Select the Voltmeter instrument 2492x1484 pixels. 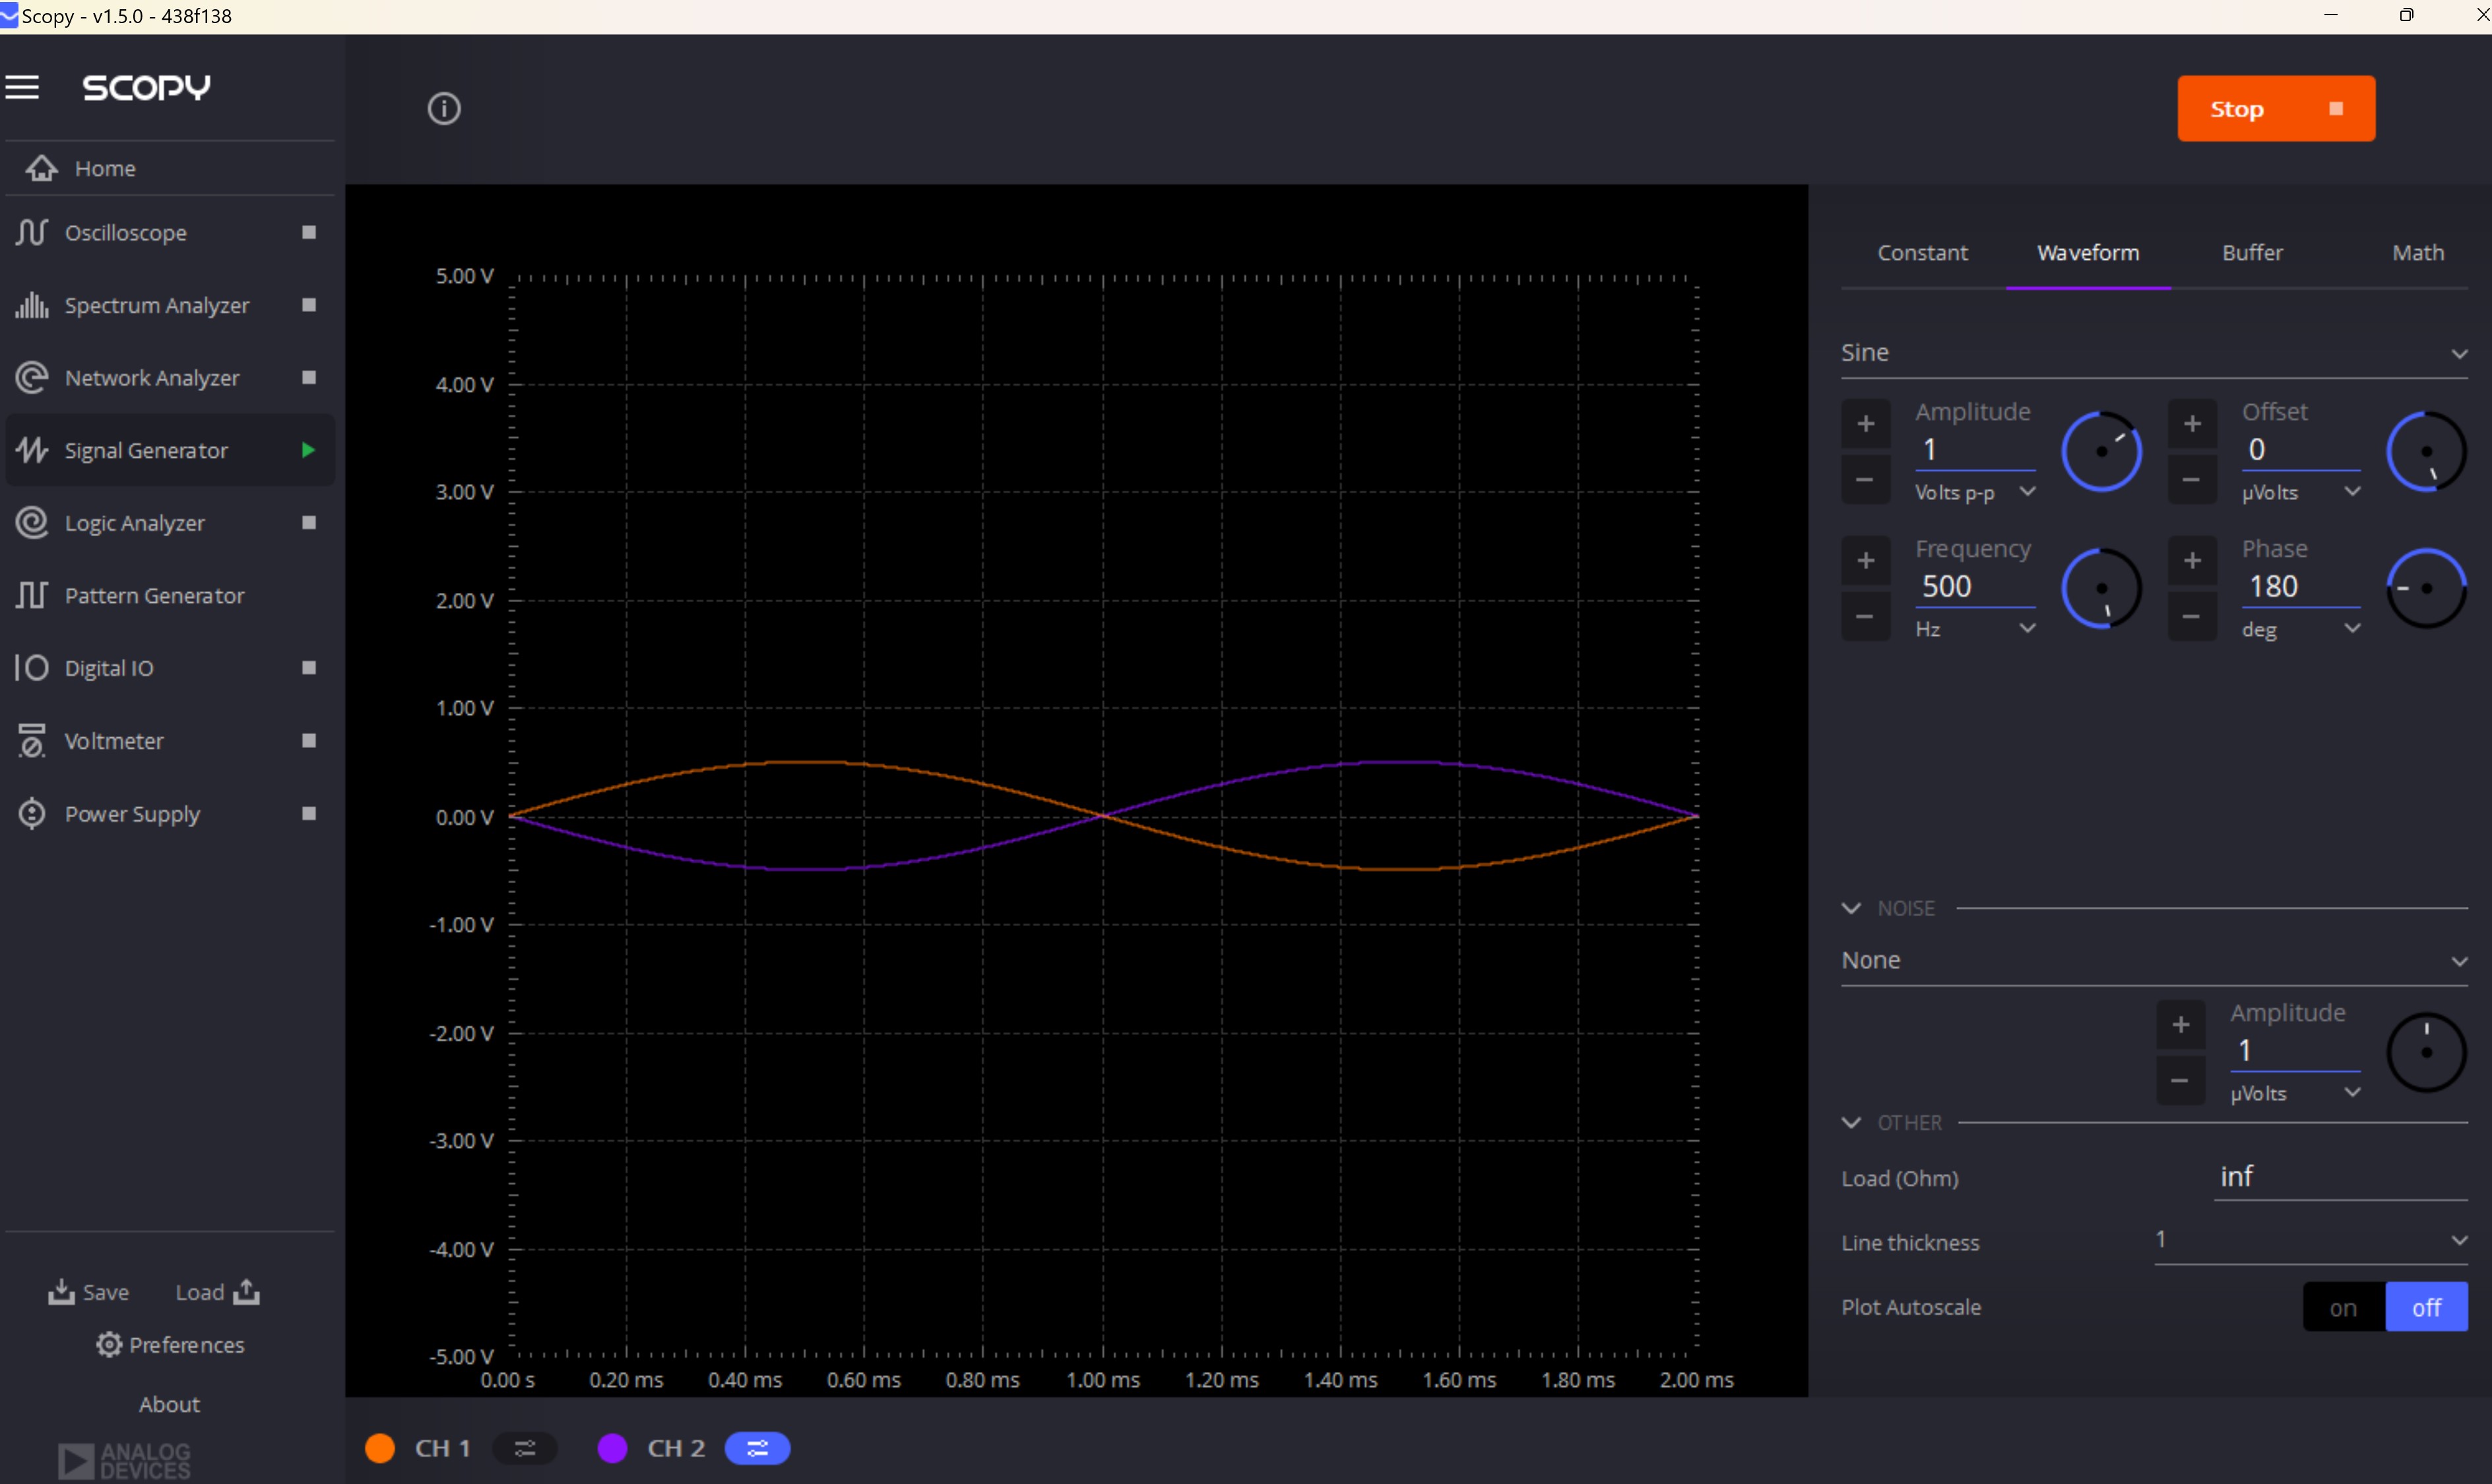pyautogui.click(x=115, y=740)
